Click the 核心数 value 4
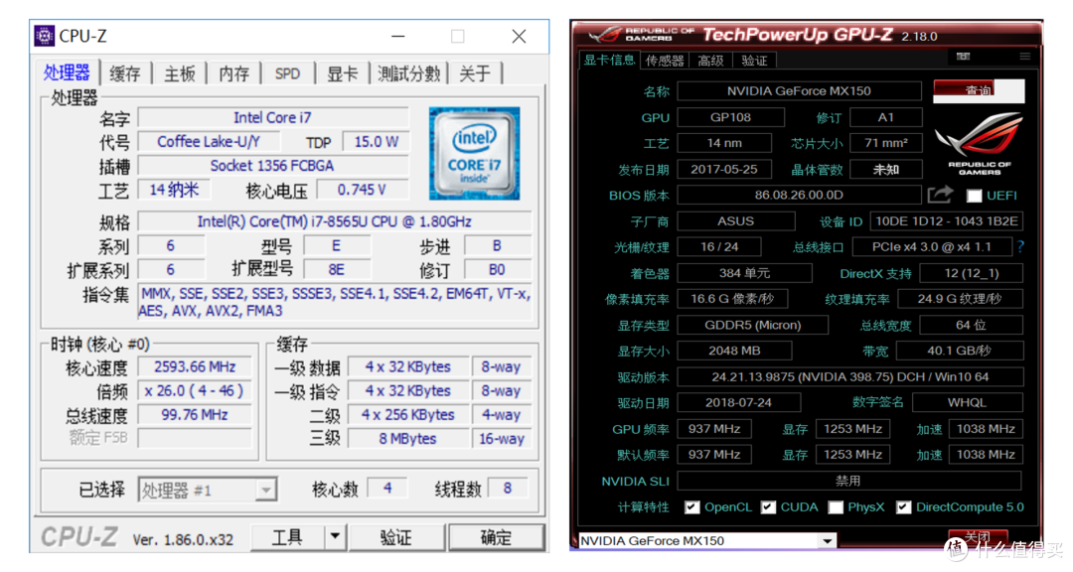This screenshot has height=572, width=1073. click(387, 488)
